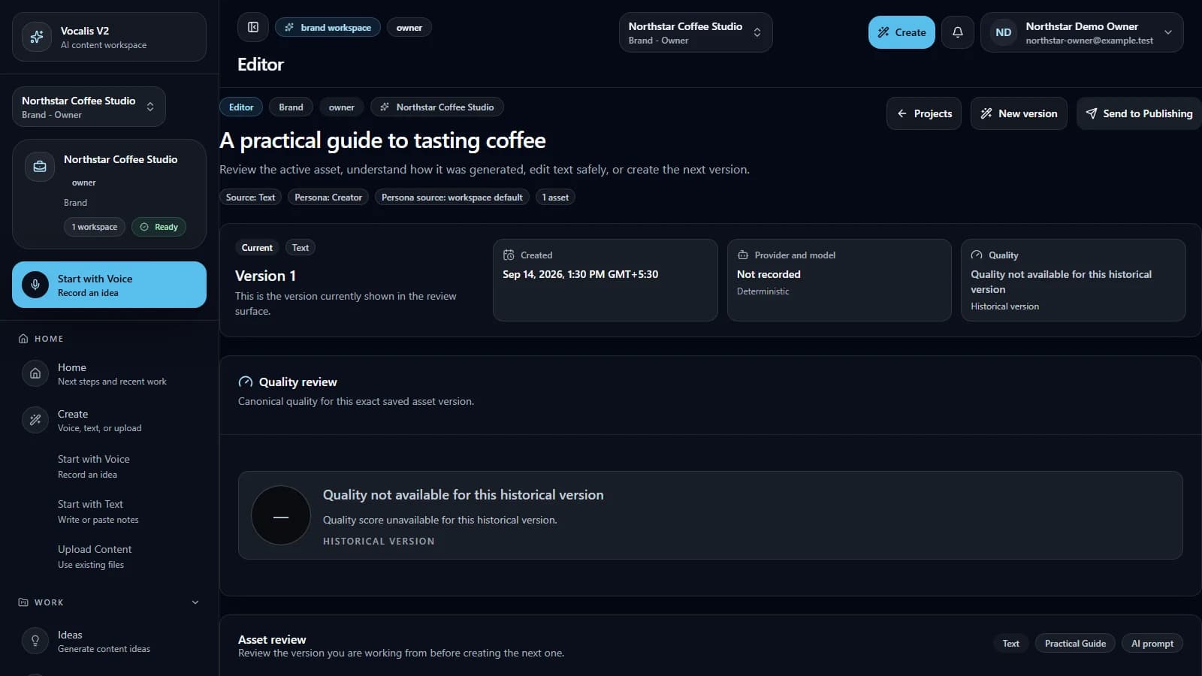Click the ND user avatar
This screenshot has width=1202, height=676.
[1003, 32]
